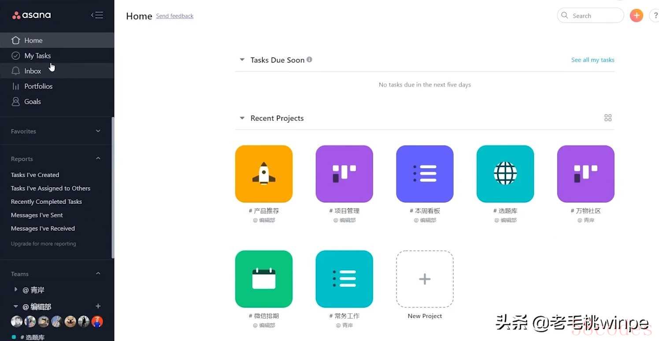Collapse the sidebar with the top arrow icon
Image resolution: width=659 pixels, height=341 pixels.
click(97, 15)
